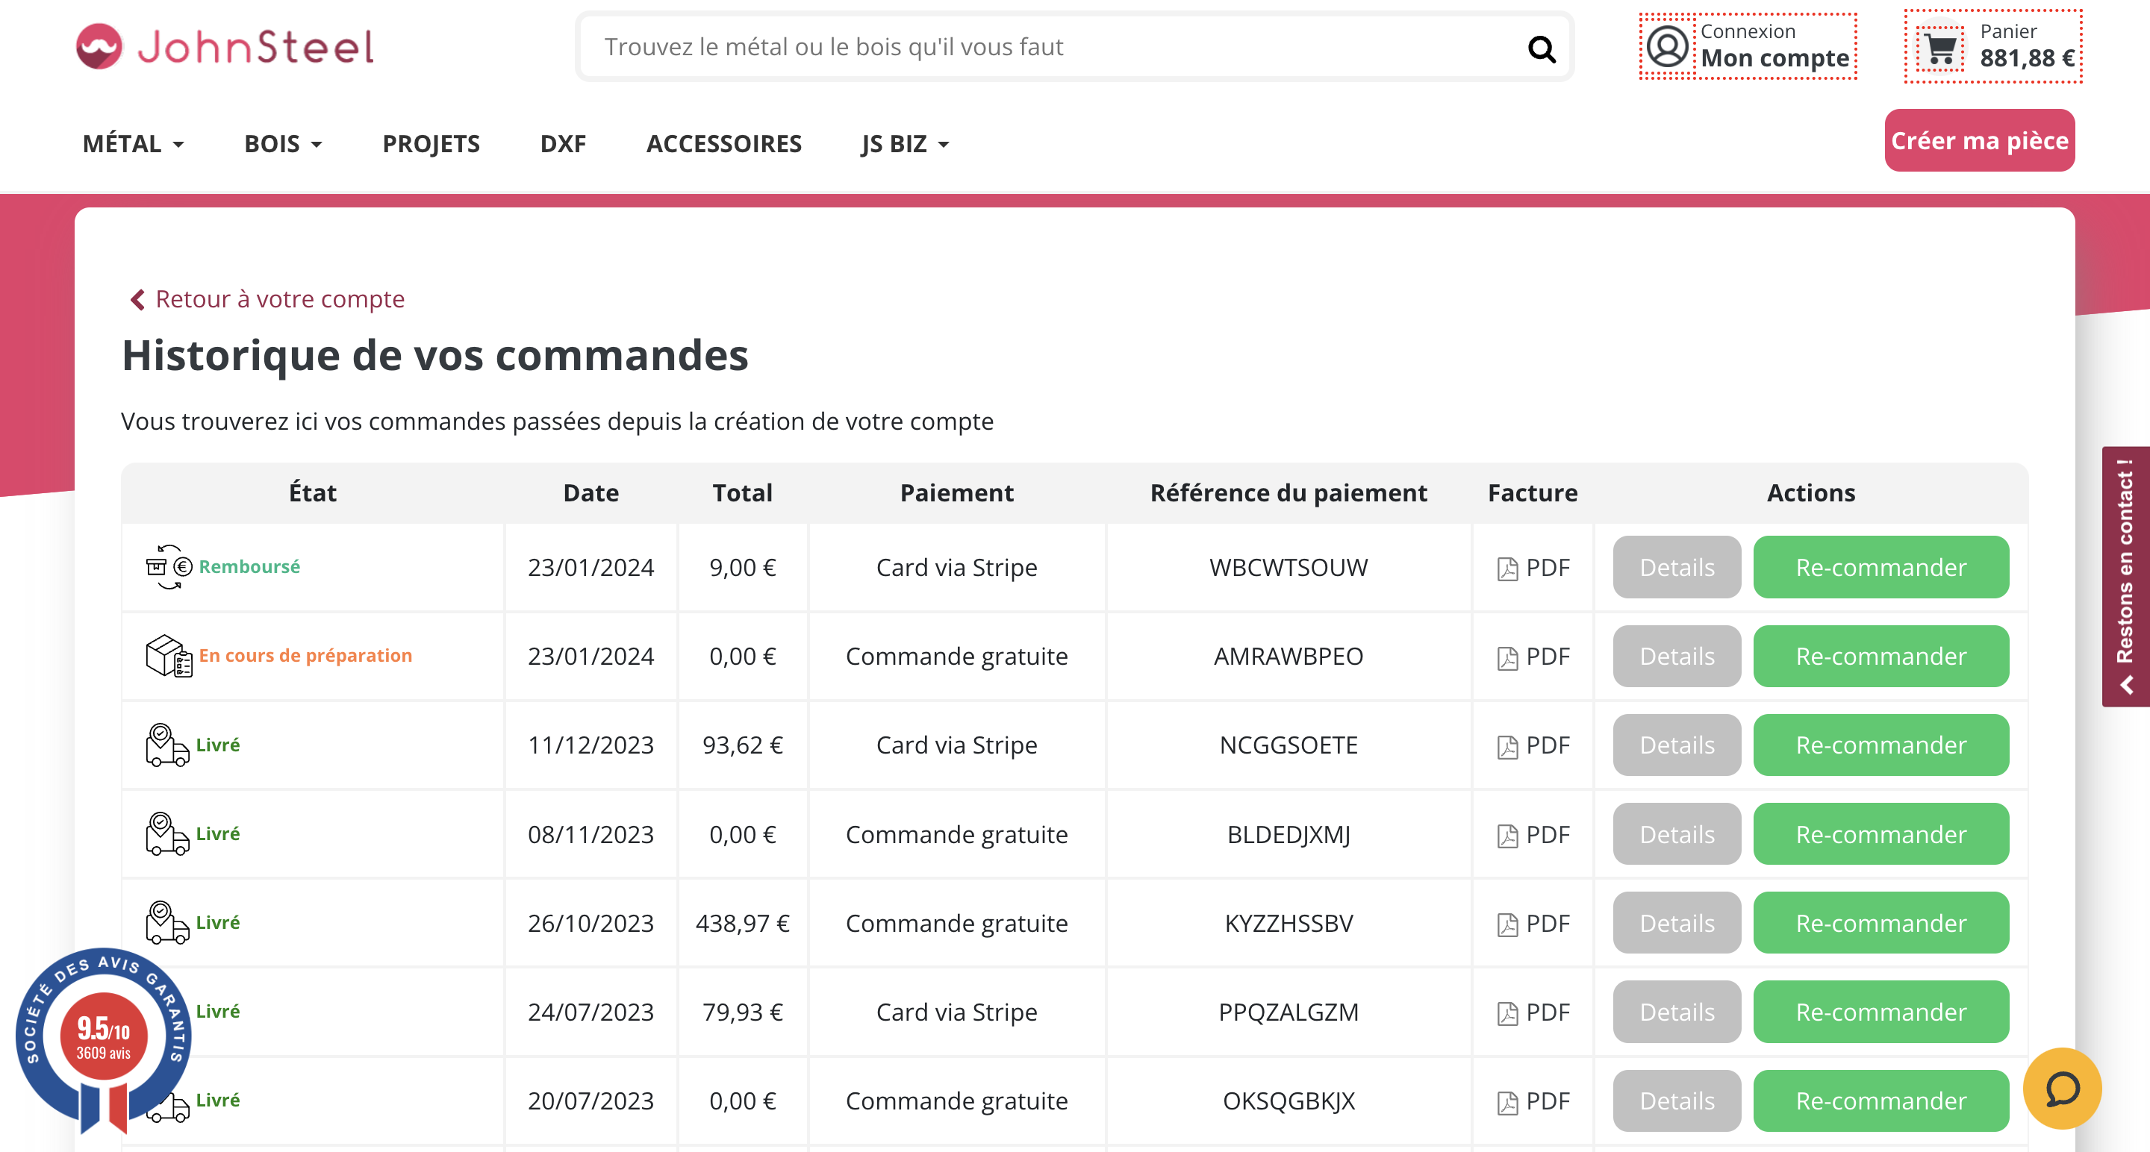The height and width of the screenshot is (1152, 2150).
Task: View Details of order NCGGSOETE
Action: 1676,745
